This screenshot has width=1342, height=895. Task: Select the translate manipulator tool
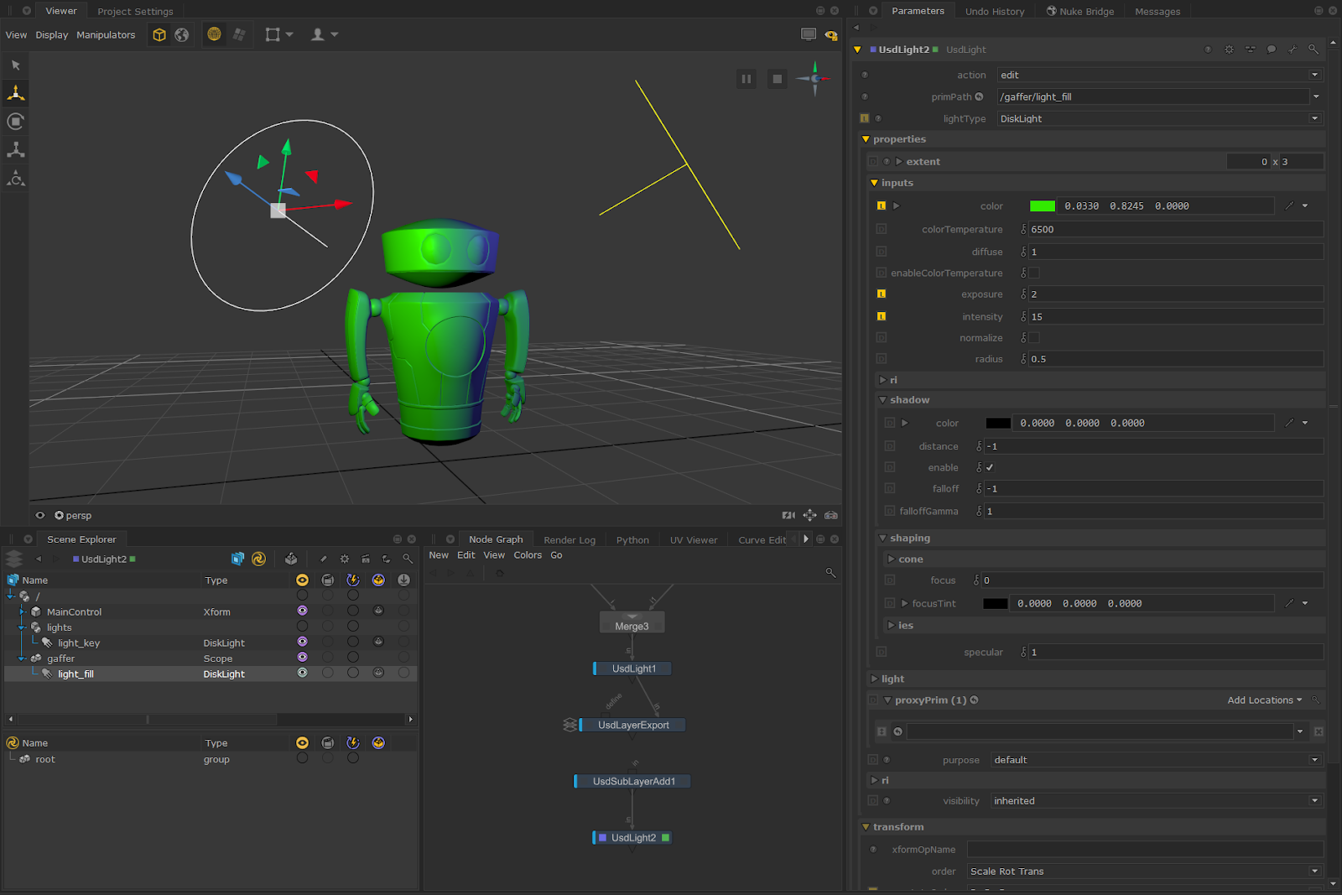[x=16, y=93]
